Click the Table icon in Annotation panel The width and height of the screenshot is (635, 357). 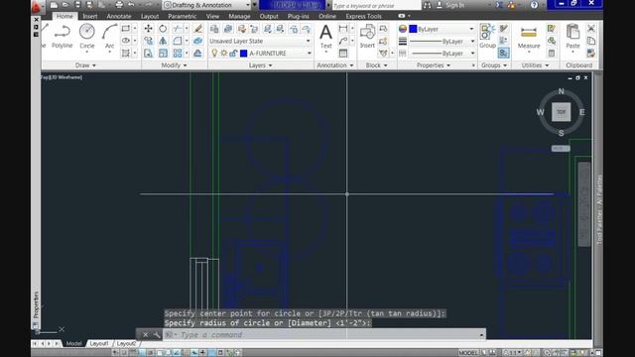pos(343,53)
